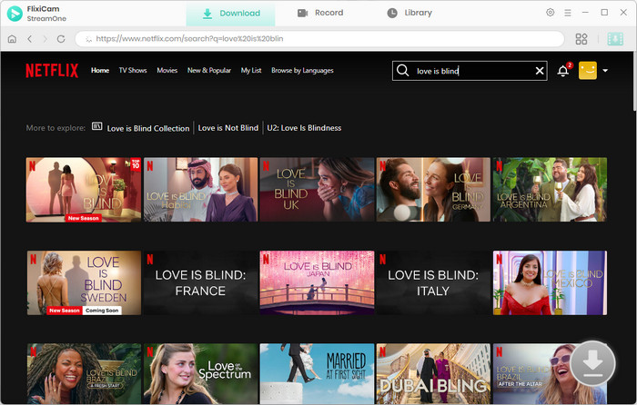Open U2: Love Is Blindness link

[x=304, y=128]
